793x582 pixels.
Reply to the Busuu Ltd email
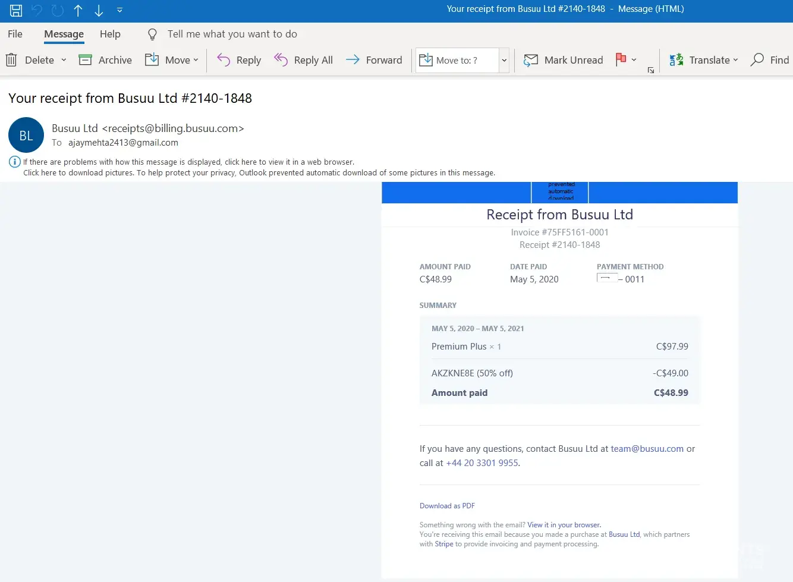pos(239,60)
